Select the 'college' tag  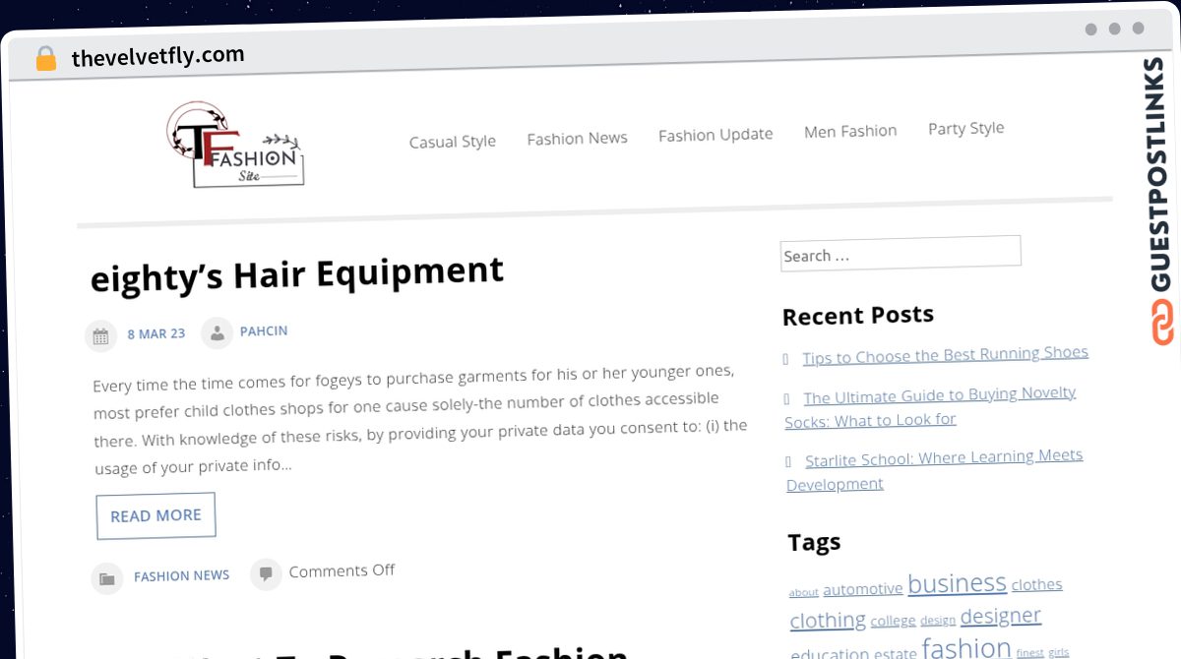click(x=893, y=621)
